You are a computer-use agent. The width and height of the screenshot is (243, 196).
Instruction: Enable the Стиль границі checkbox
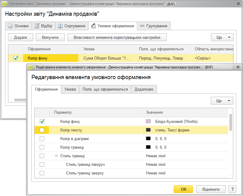[x=42, y=156]
